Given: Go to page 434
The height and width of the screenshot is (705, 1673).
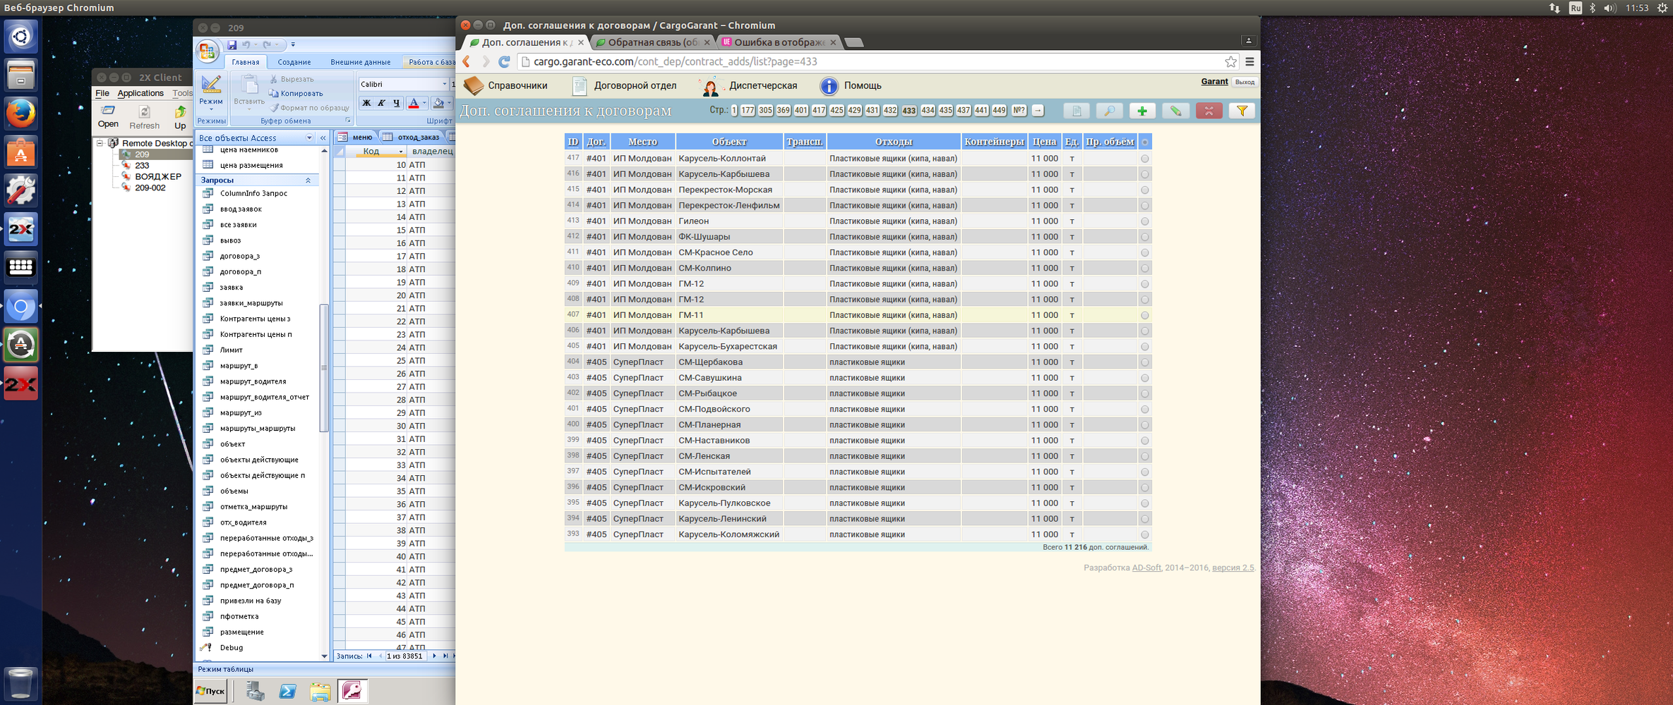Looking at the screenshot, I should click(928, 111).
